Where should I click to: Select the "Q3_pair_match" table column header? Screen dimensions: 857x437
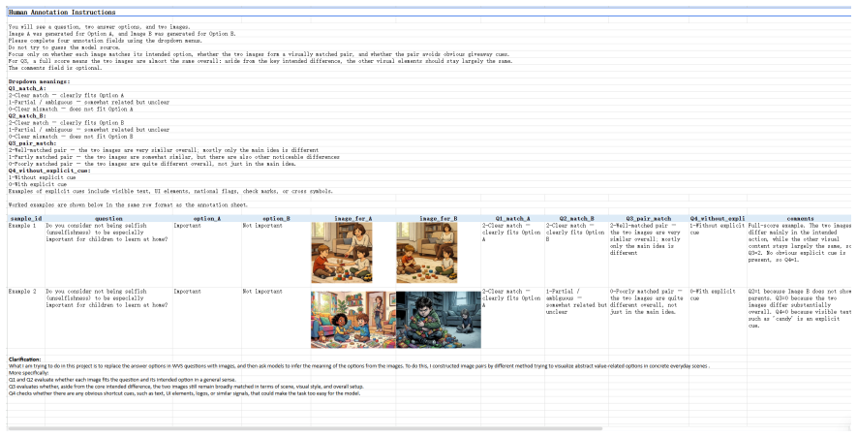pos(648,218)
